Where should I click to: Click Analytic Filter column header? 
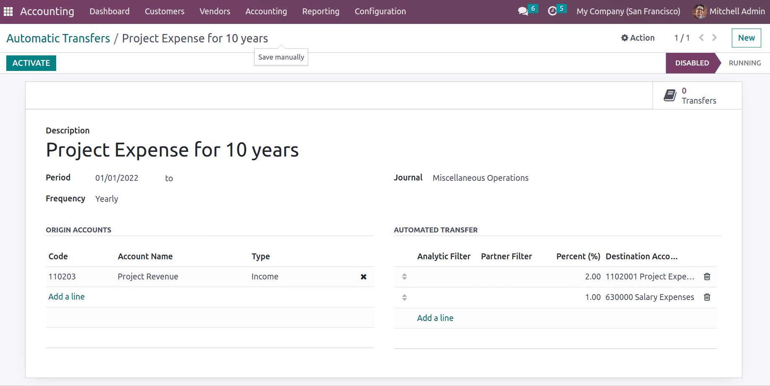444,256
